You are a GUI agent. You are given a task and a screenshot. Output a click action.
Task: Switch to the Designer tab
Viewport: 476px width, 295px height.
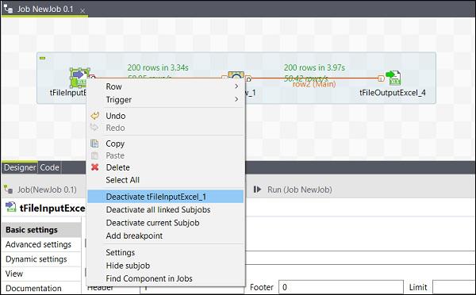[20, 167]
